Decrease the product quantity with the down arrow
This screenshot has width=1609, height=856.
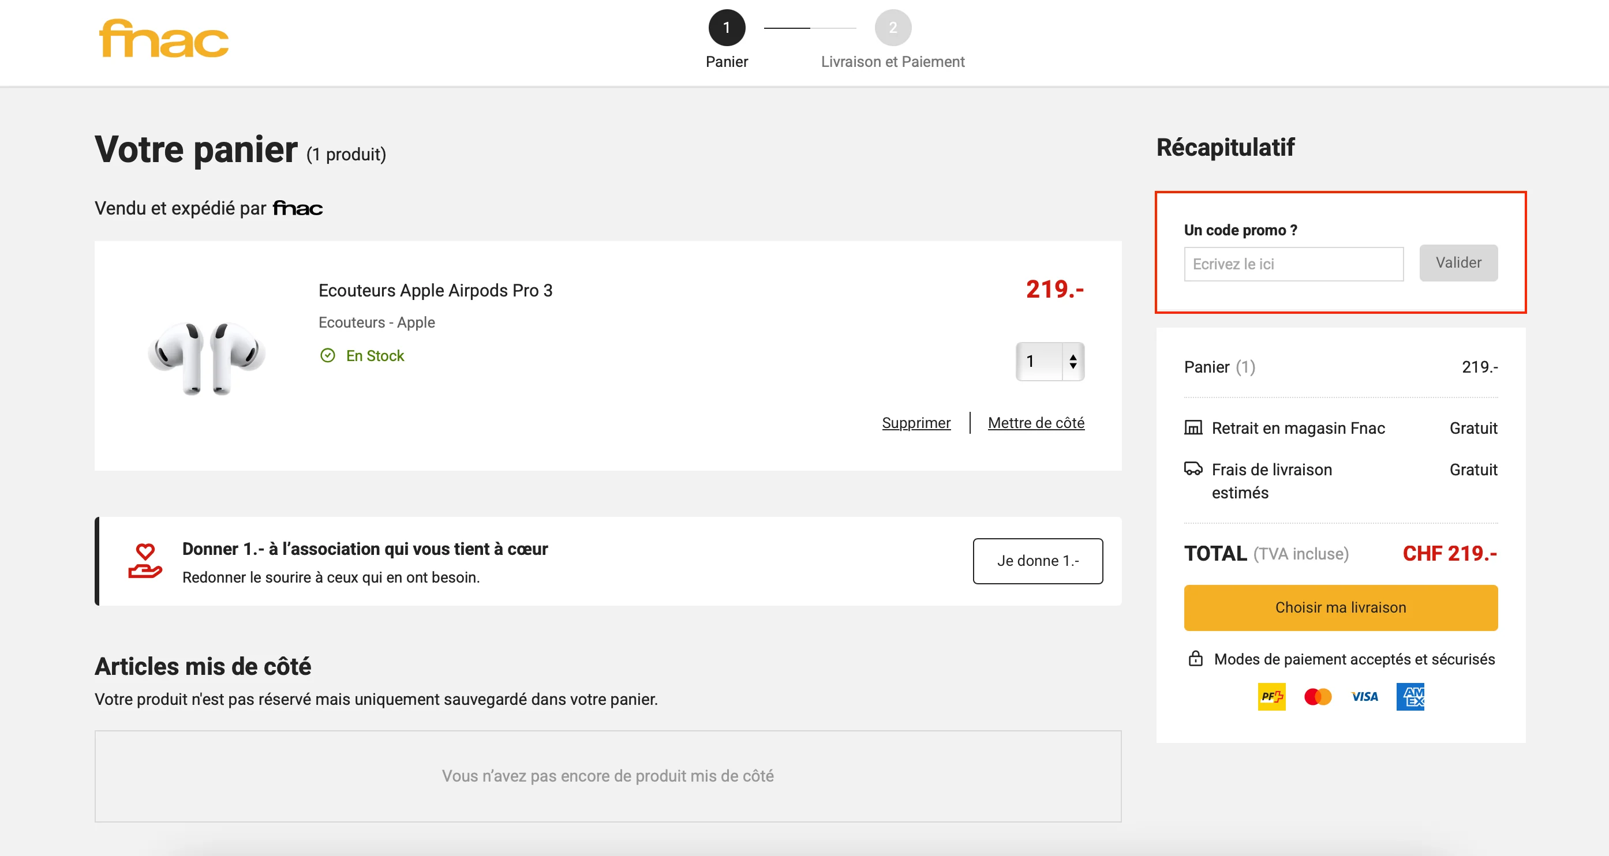click(1072, 366)
